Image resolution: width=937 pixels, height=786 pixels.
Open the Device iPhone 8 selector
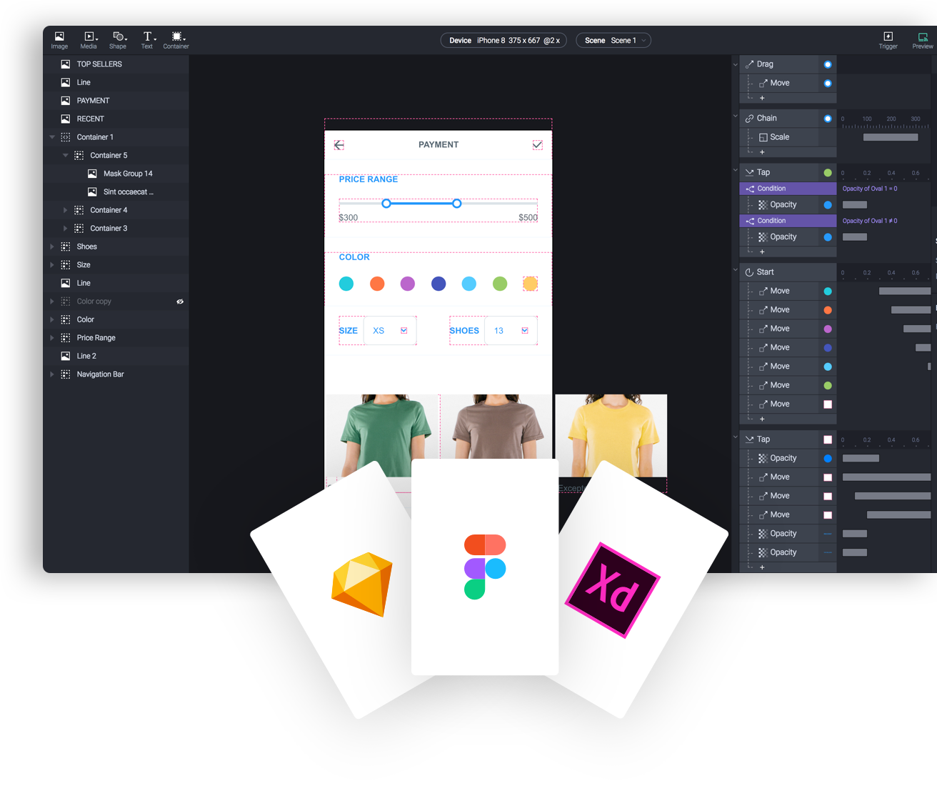503,41
